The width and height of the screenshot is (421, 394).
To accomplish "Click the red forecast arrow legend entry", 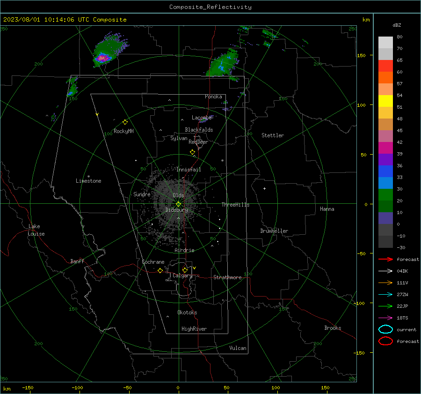I will (385, 259).
